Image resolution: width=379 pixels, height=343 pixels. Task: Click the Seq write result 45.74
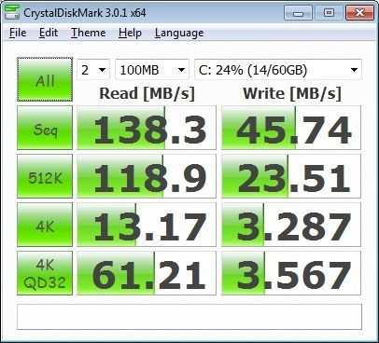click(x=291, y=128)
